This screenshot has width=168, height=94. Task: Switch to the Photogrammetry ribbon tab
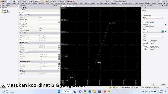click(x=72, y=3)
